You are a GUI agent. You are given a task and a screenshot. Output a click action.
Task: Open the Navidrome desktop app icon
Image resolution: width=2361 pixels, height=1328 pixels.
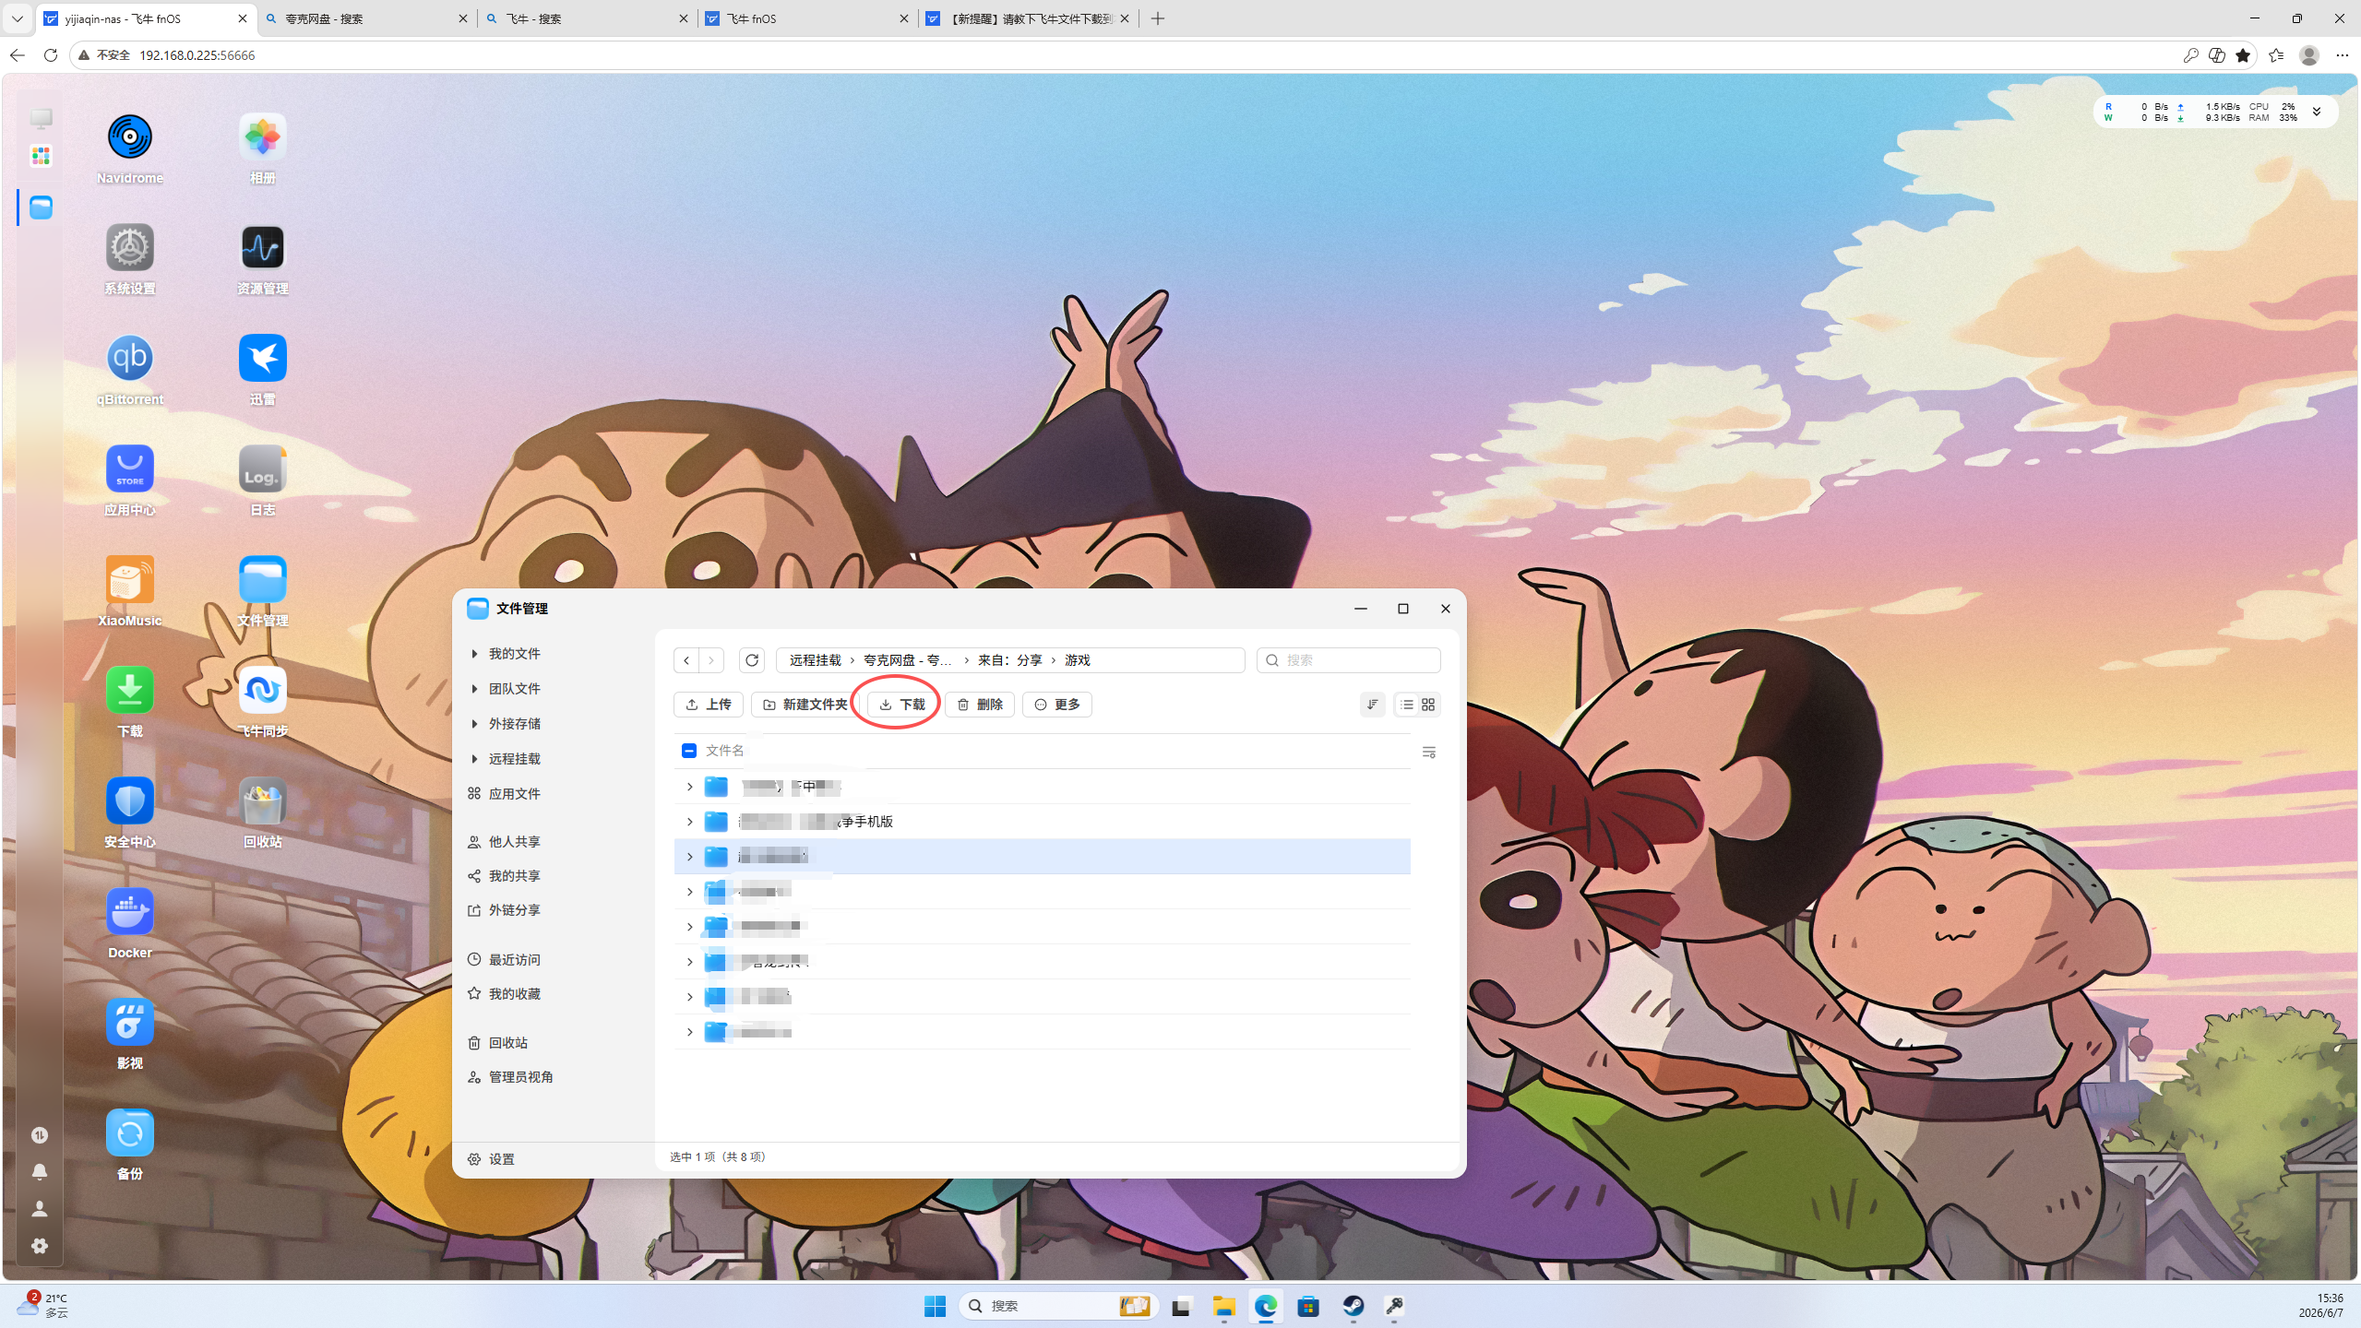pos(130,137)
